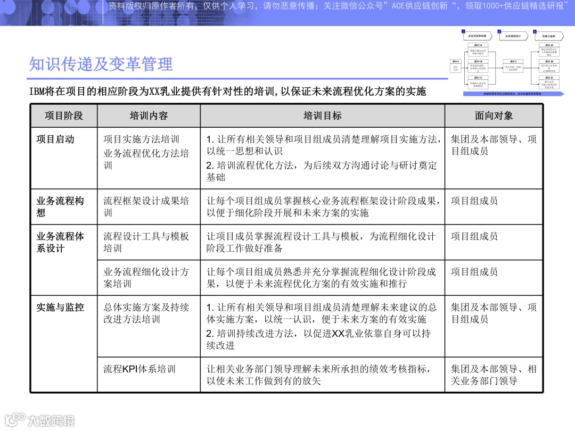Click the 模块 0 项目启动 box in the diagram
The width and height of the screenshot is (575, 431).
pos(455,66)
